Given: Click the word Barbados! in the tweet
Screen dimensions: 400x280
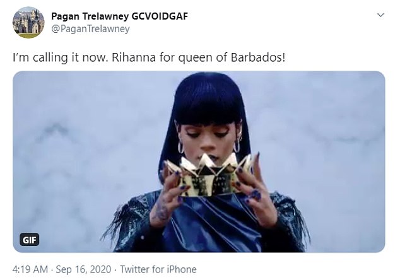Looking at the screenshot, I should pyautogui.click(x=258, y=57).
